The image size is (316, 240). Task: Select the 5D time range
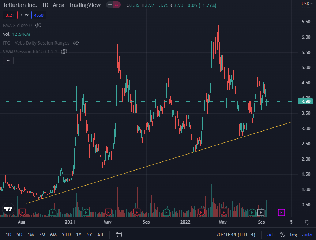19,235
